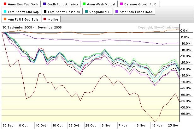
Task: Click the blue Grwth Fund America swatch
Action: [x=44, y=4]
